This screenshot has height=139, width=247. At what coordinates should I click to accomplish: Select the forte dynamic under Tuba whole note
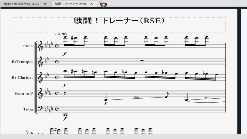[x=65, y=118]
